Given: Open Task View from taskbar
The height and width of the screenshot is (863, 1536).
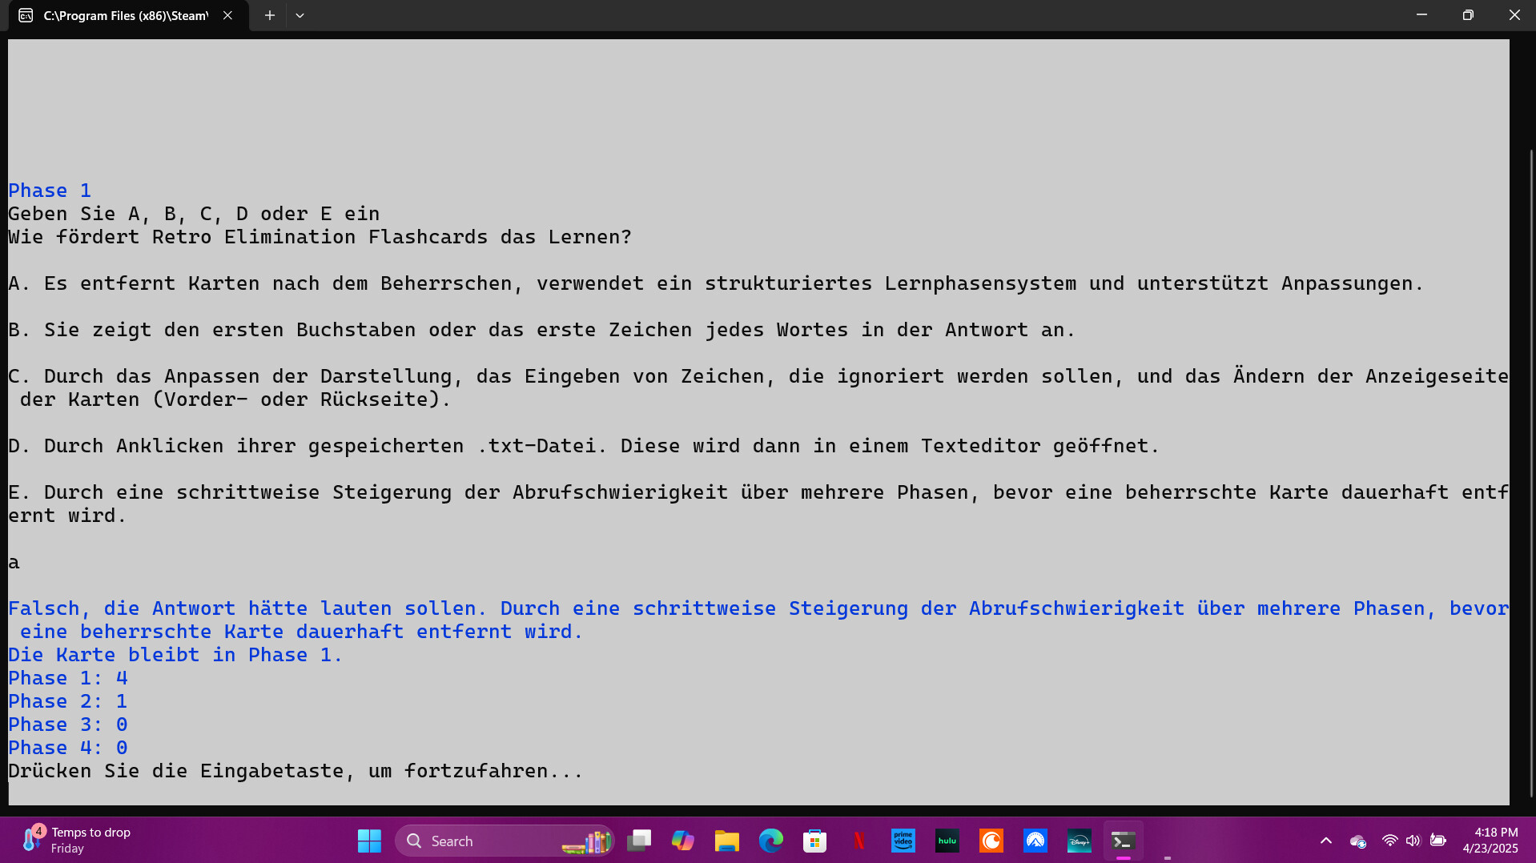Looking at the screenshot, I should pos(639,841).
